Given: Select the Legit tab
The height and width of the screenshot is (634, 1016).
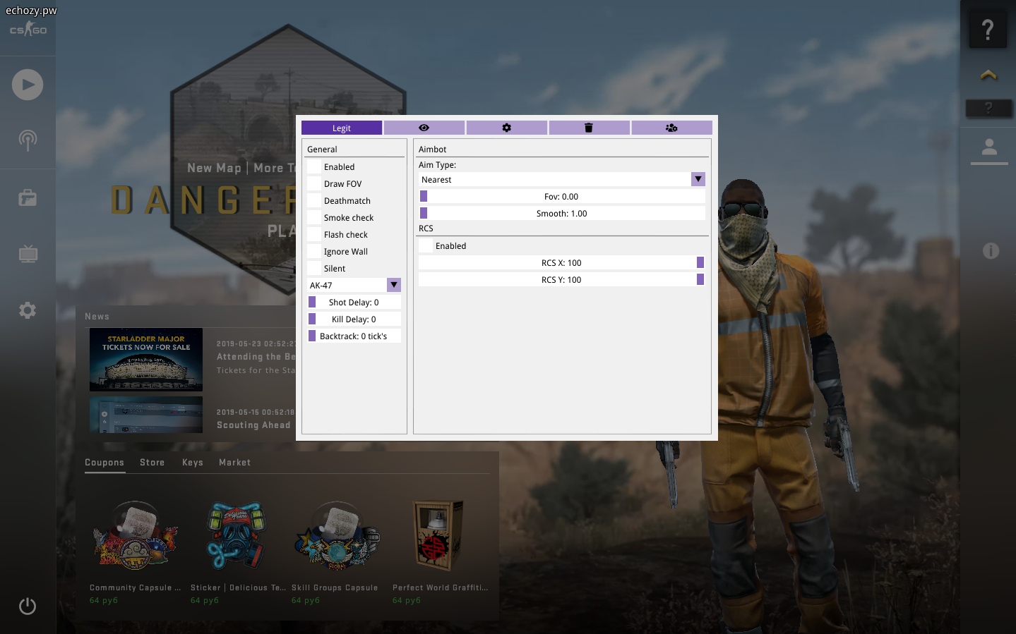Looking at the screenshot, I should point(342,128).
